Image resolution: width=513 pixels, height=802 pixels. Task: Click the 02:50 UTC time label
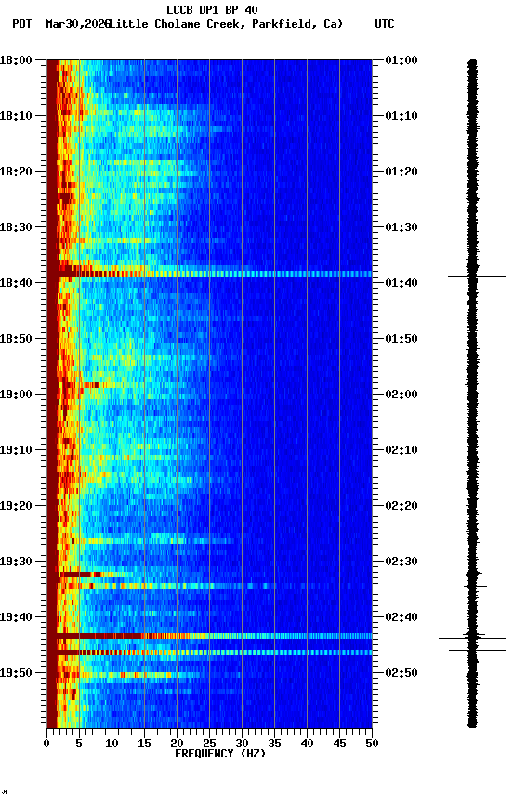[401, 673]
